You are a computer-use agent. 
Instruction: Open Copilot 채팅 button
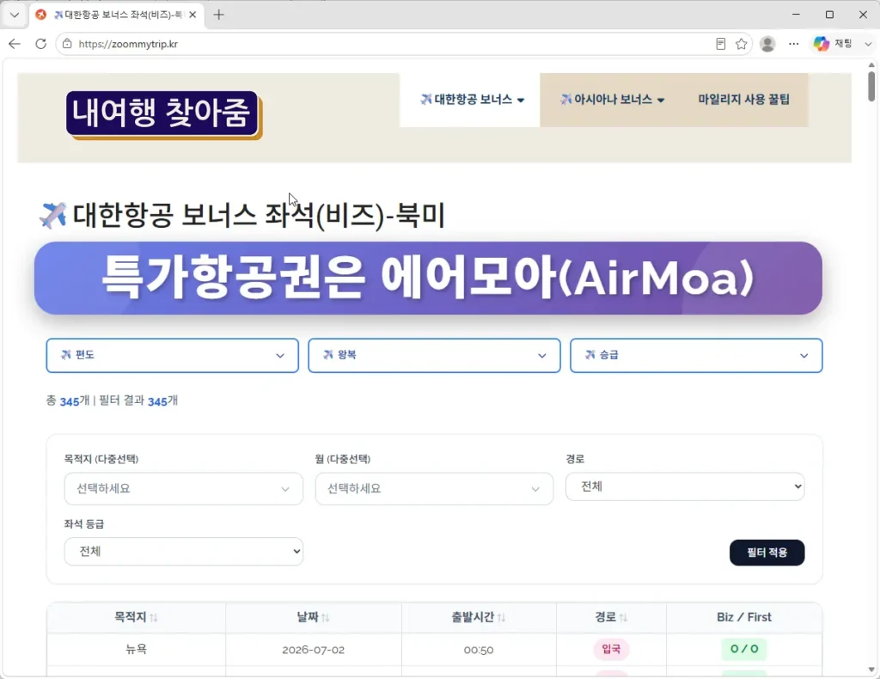click(833, 44)
